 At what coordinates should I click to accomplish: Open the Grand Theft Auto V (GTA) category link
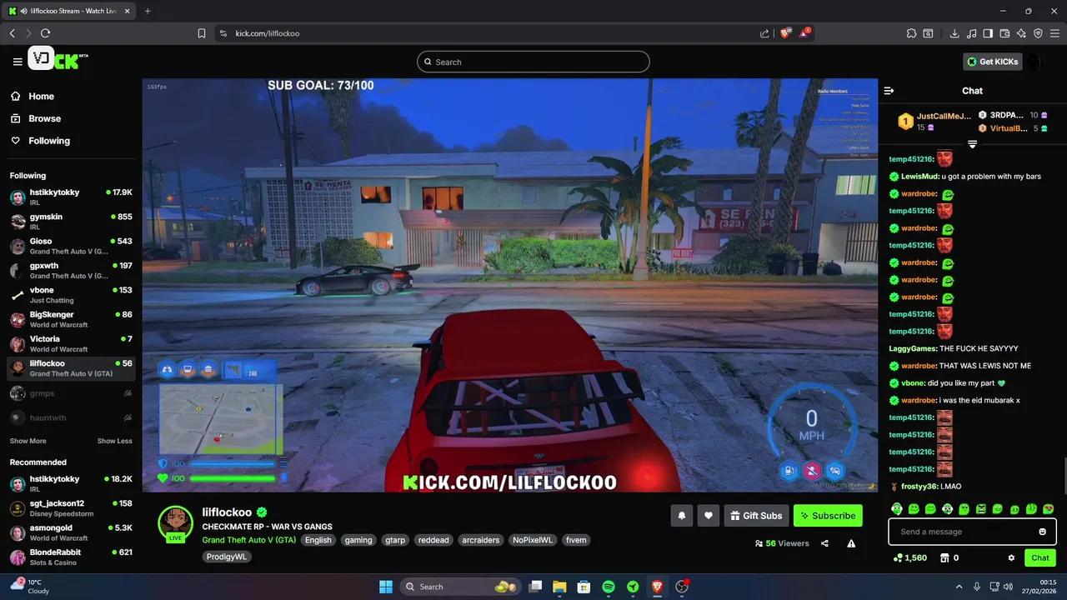coord(248,540)
